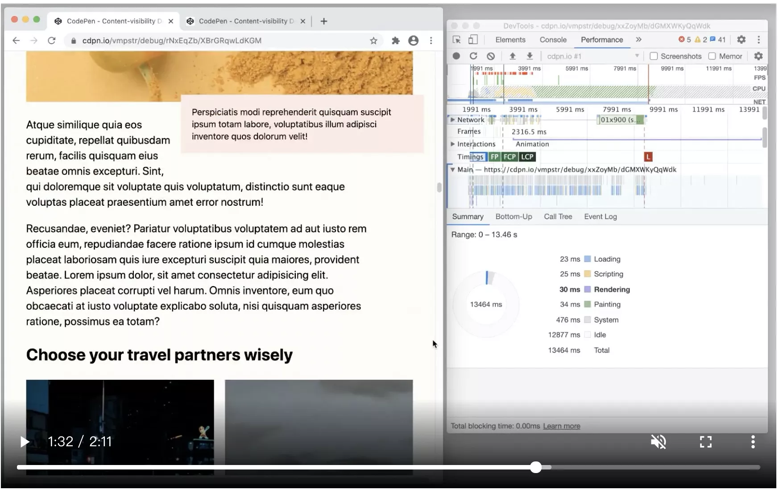The height and width of the screenshot is (490, 779).
Task: Start recording a performance profile
Action: (456, 56)
